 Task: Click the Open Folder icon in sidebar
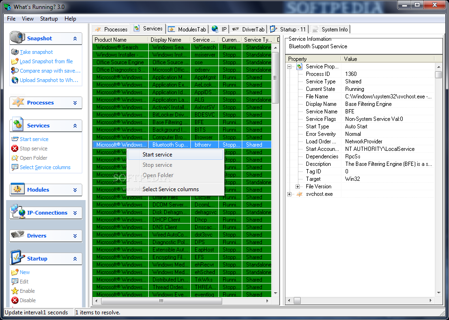15,158
